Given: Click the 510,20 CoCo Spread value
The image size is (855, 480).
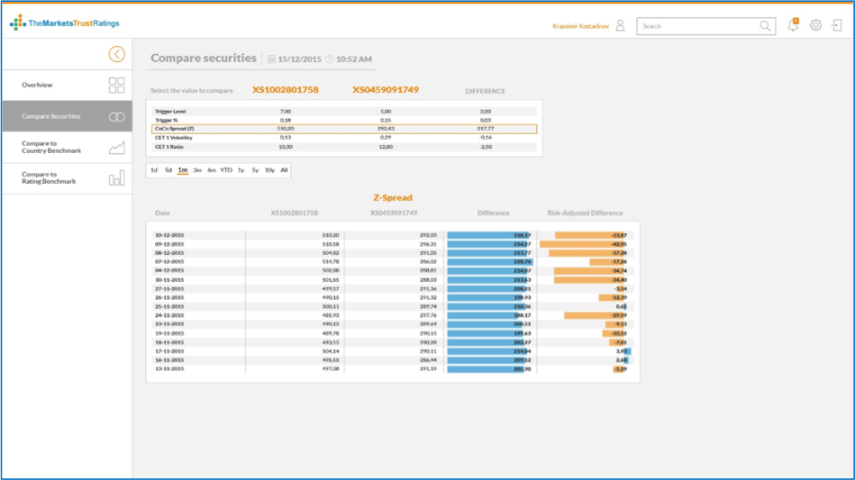Looking at the screenshot, I should pos(286,129).
